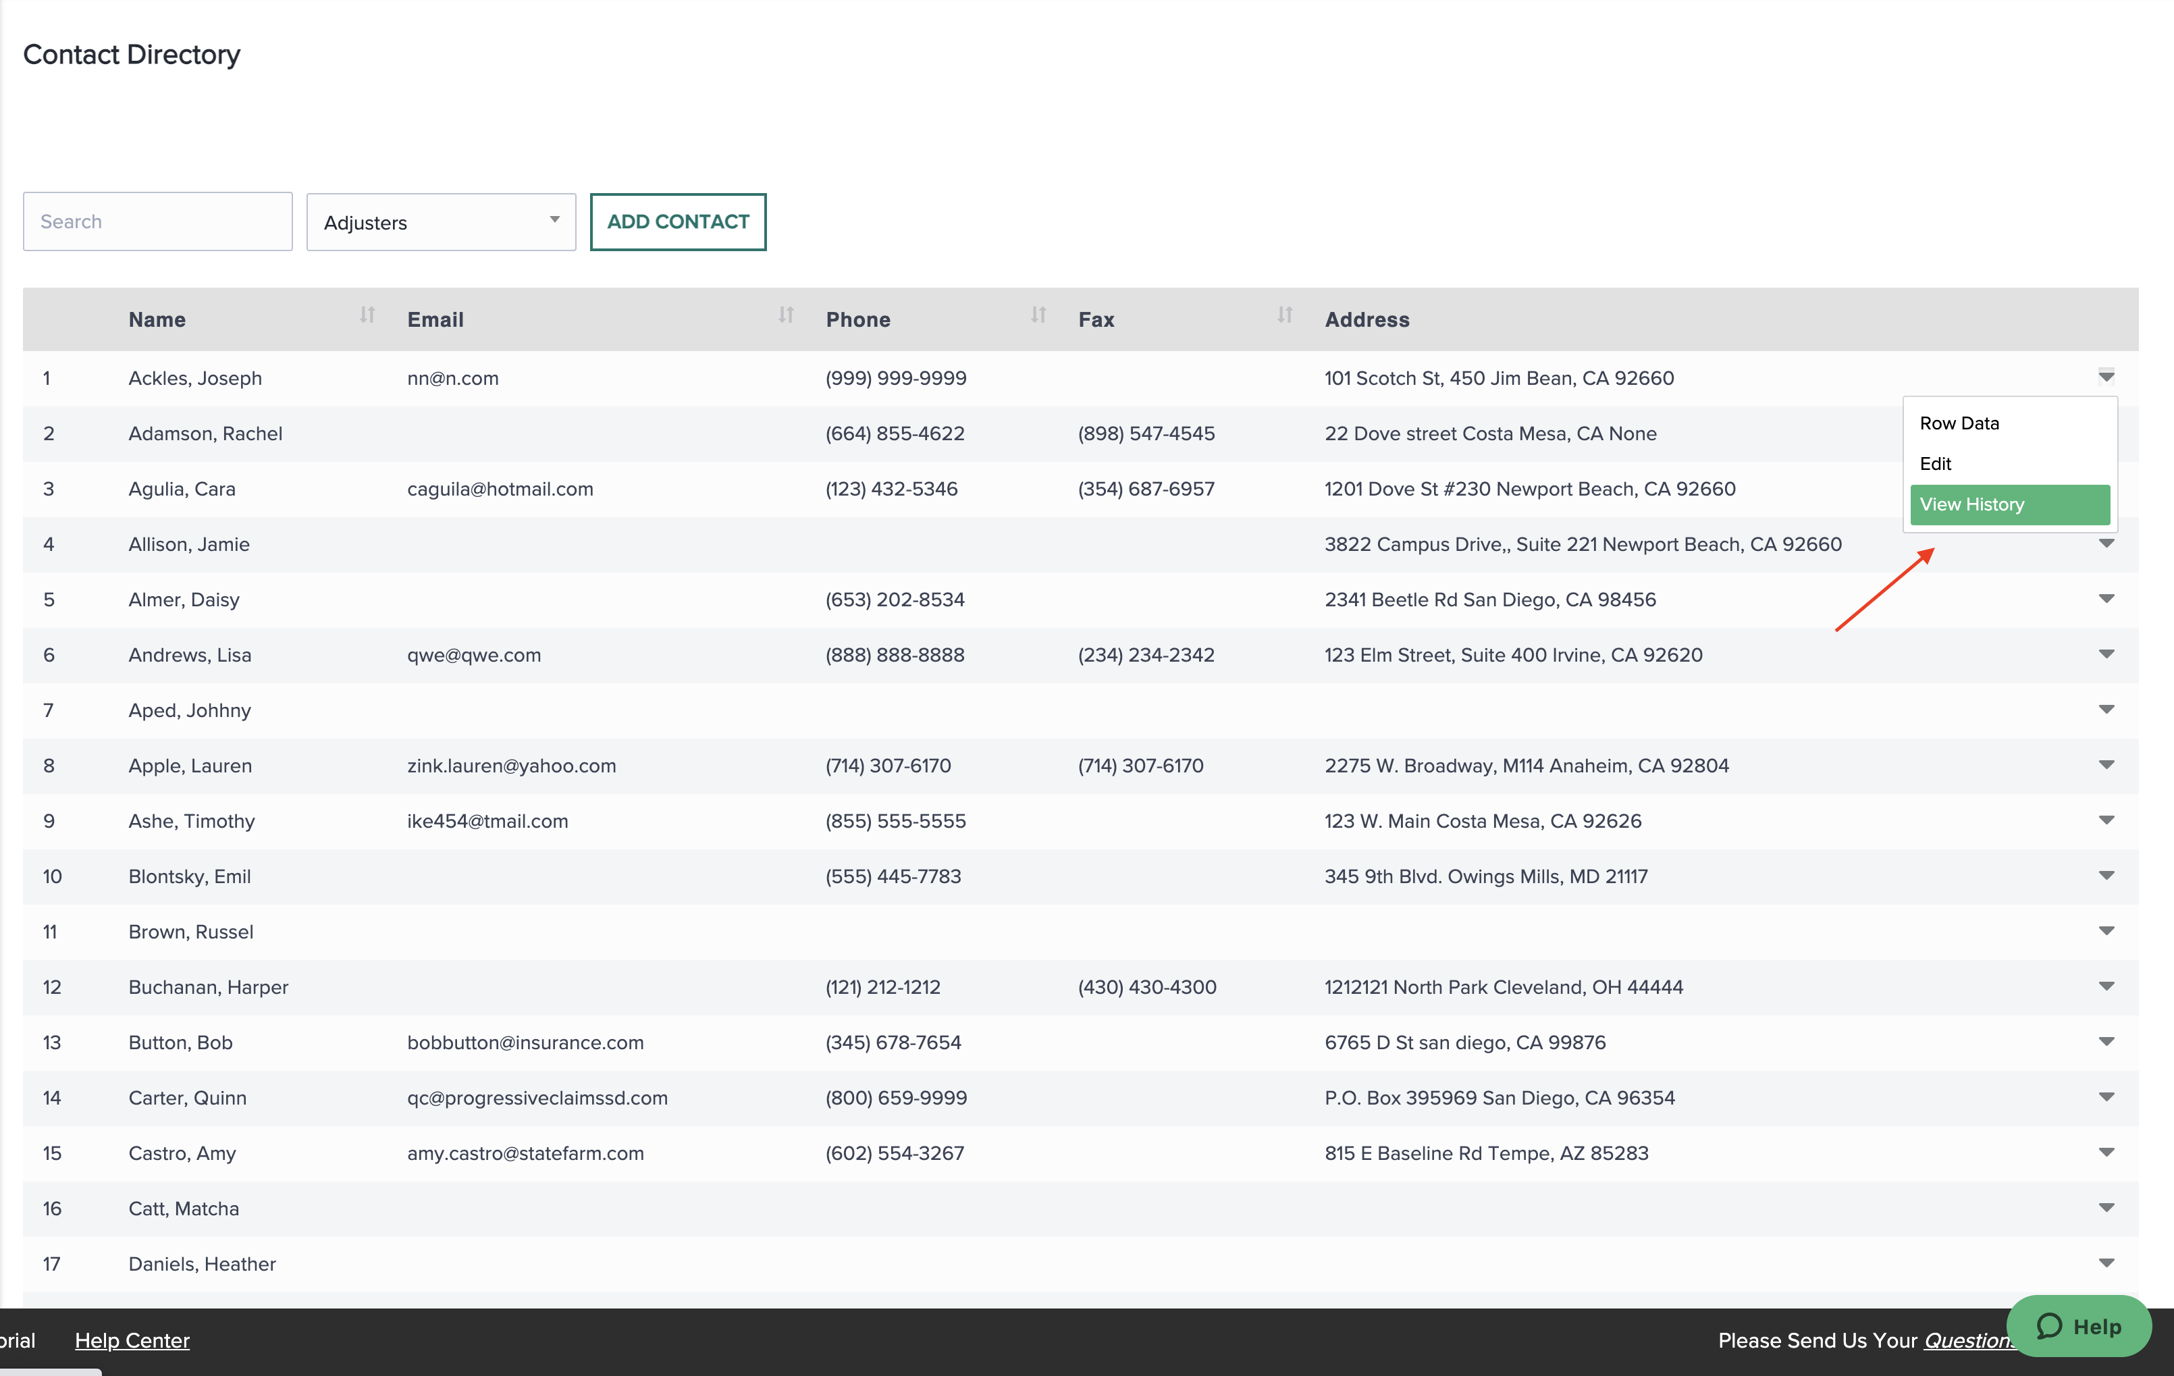2174x1376 pixels.
Task: Click address 815 E Baseline Rd Tempe
Action: [x=1486, y=1154]
